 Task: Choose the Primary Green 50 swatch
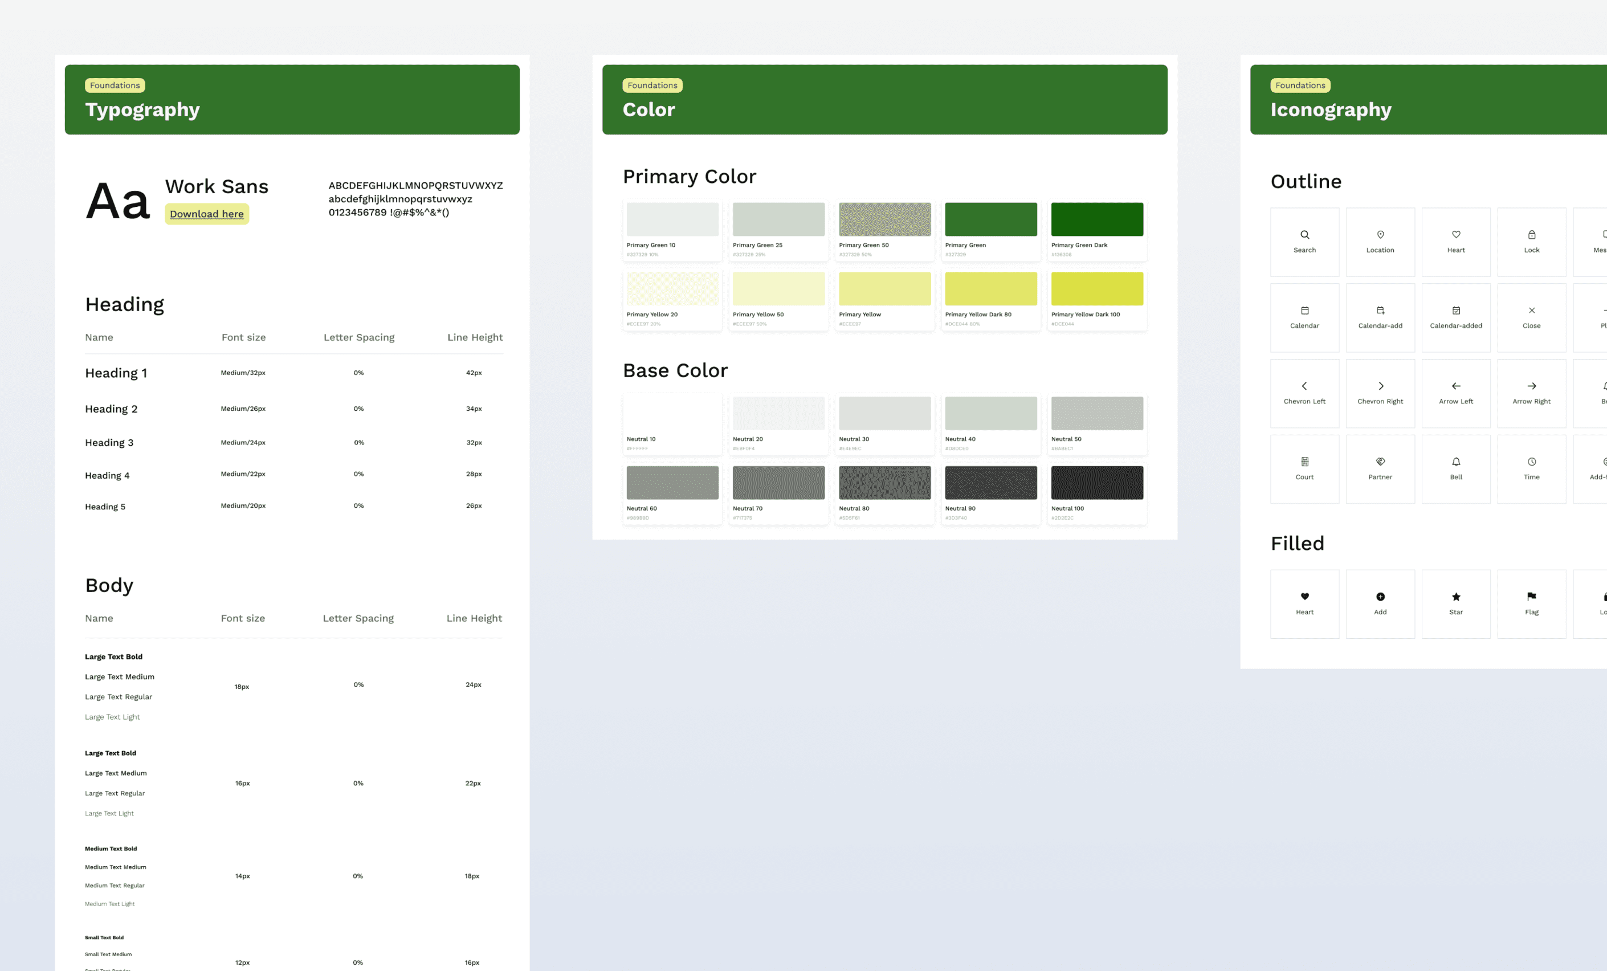885,219
